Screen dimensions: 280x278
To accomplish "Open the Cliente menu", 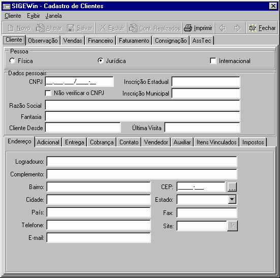I will [13, 16].
